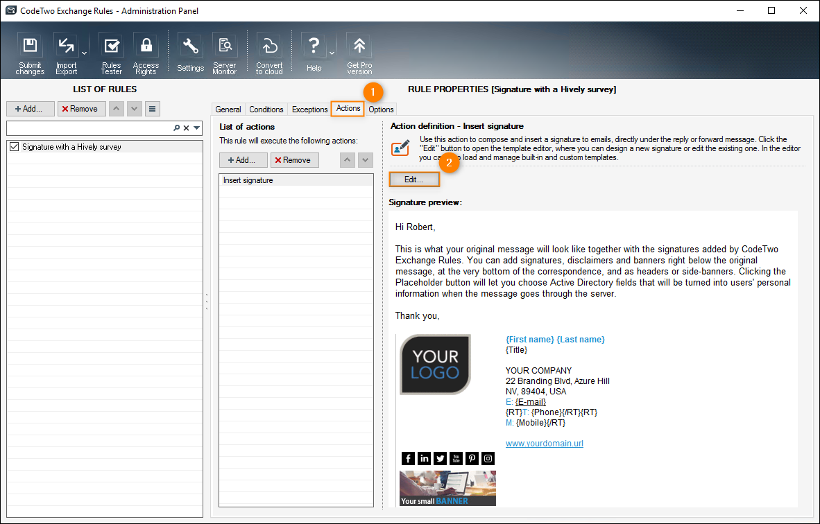Image resolution: width=820 pixels, height=524 pixels.
Task: Move action down in list of actions
Action: click(365, 160)
